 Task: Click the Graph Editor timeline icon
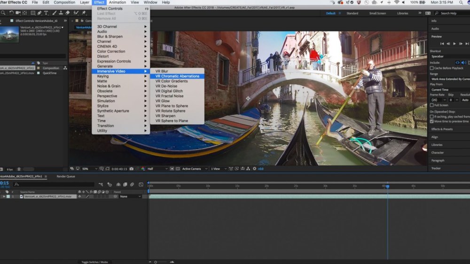point(141,184)
